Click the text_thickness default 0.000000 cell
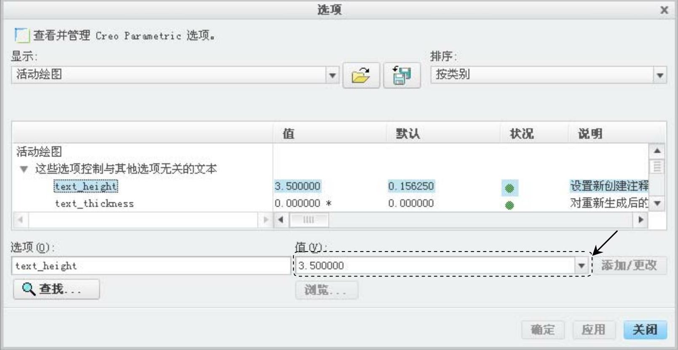The image size is (678, 350). tap(411, 204)
